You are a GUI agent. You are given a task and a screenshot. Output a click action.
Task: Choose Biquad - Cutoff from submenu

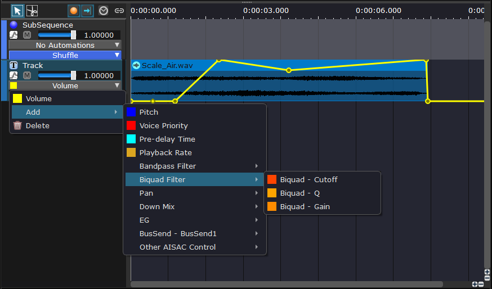pos(308,179)
